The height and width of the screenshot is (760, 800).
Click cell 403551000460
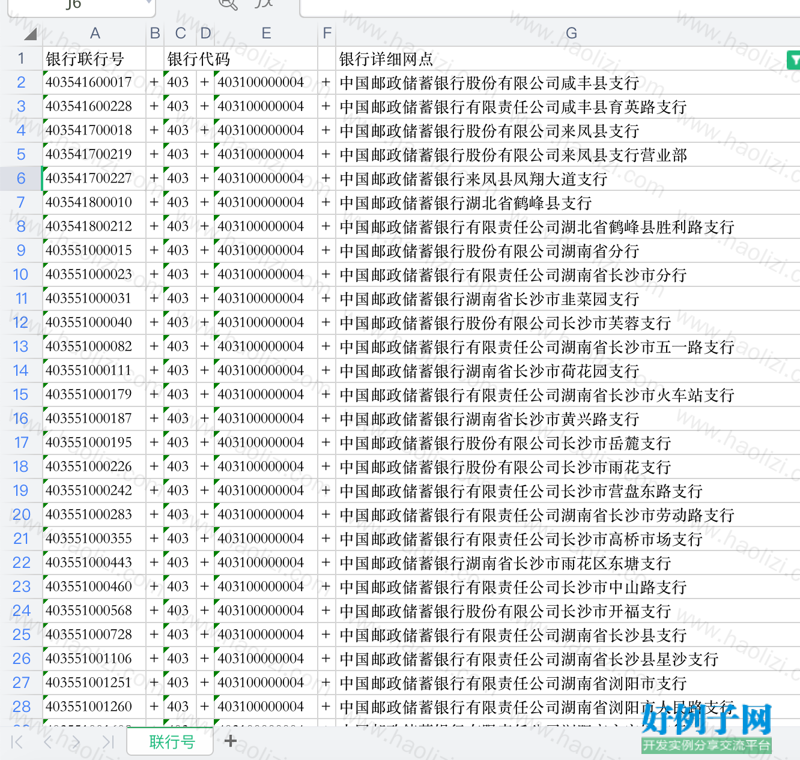click(94, 587)
